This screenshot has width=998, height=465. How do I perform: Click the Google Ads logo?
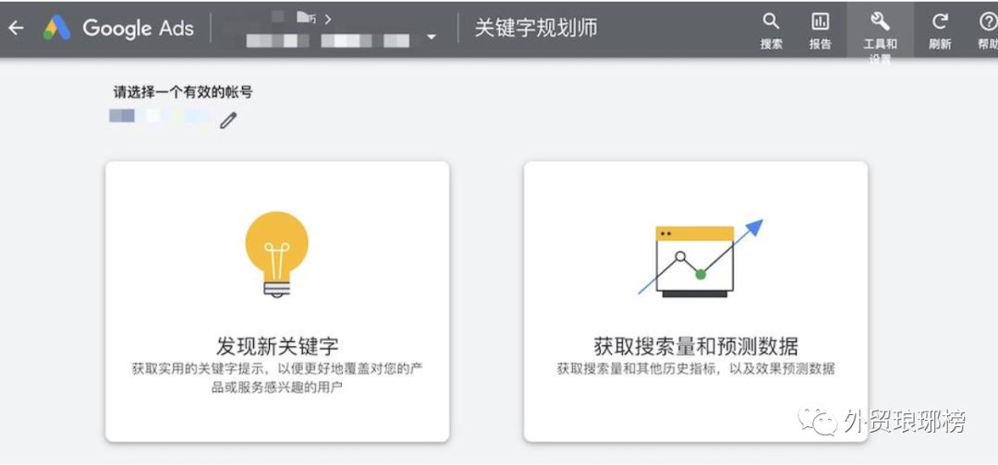coord(56,28)
